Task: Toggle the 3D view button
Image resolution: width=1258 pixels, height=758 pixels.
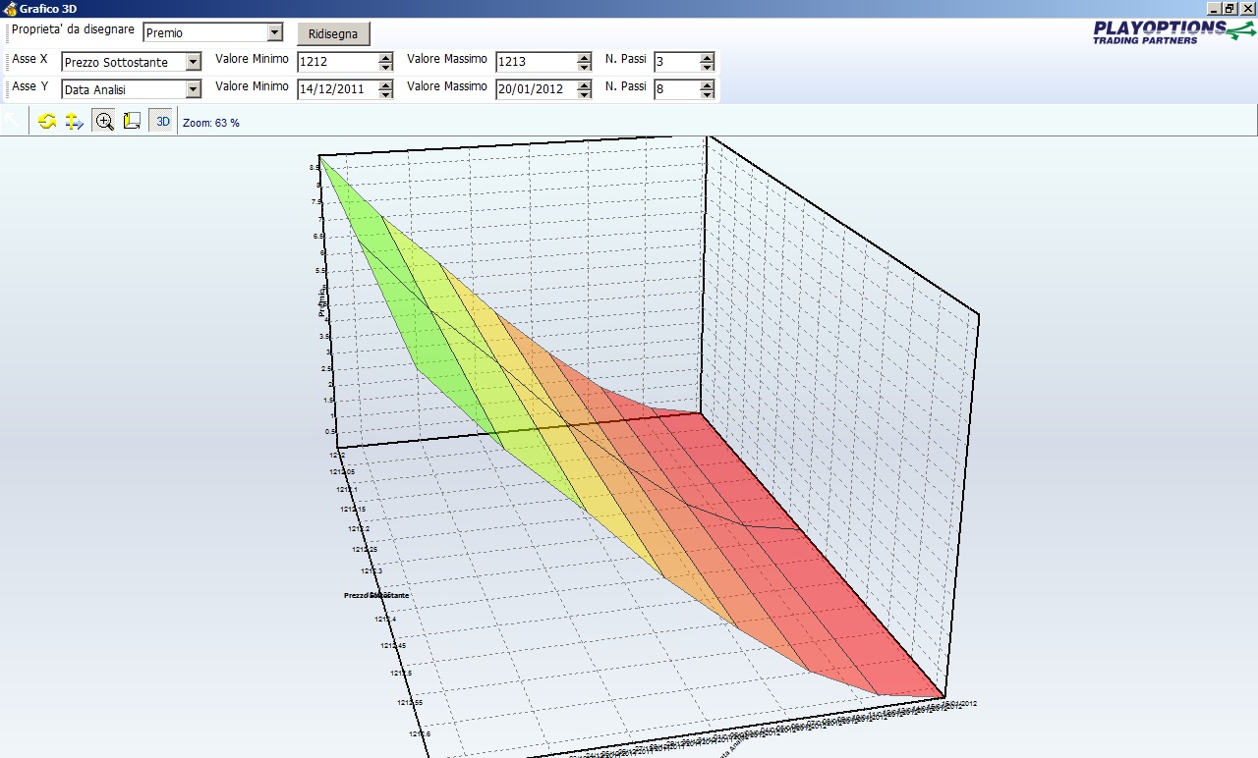Action: coord(163,122)
